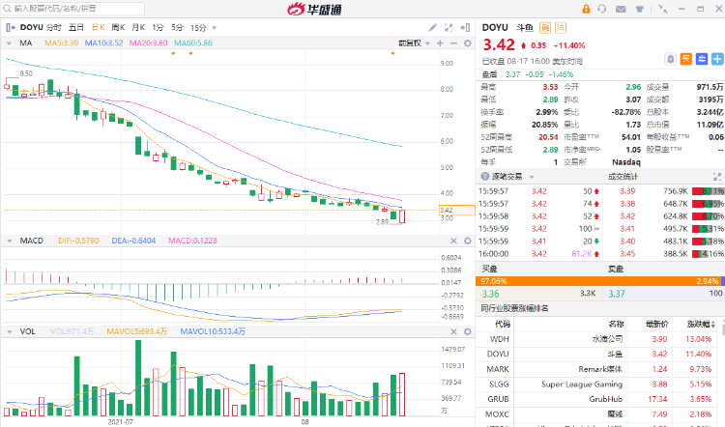725x427 pixels.
Task: Open the messages envelope icon
Action: coord(621,9)
